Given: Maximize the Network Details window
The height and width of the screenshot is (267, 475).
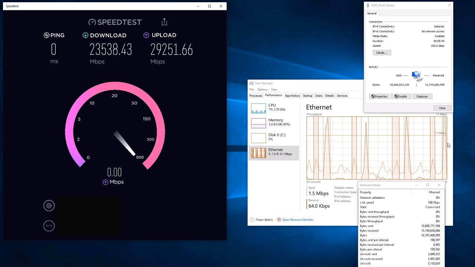Looking at the screenshot, I should pyautogui.click(x=427, y=185).
